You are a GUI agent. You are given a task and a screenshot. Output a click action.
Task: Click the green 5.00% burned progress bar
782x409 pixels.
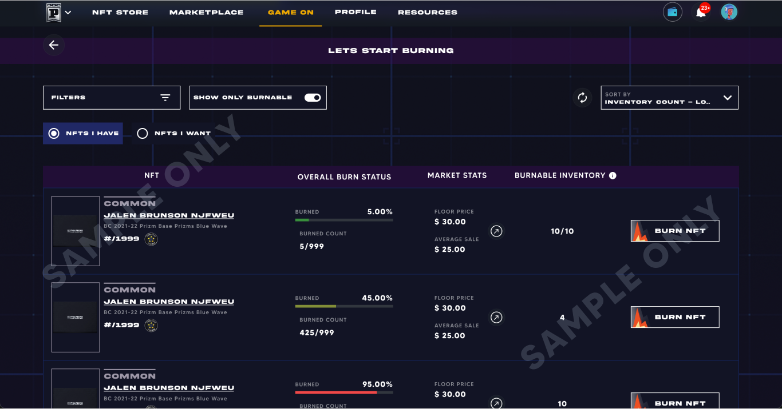pos(344,220)
